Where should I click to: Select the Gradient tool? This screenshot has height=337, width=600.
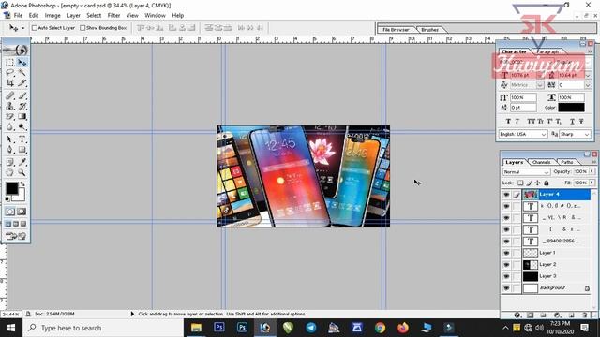coord(22,116)
